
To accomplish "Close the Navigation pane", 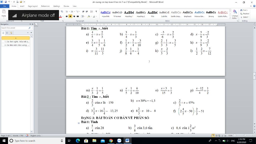I will click(x=32, y=24).
